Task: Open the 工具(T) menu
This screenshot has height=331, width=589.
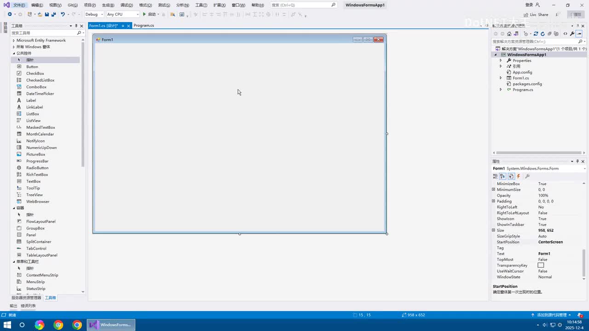Action: click(201, 5)
